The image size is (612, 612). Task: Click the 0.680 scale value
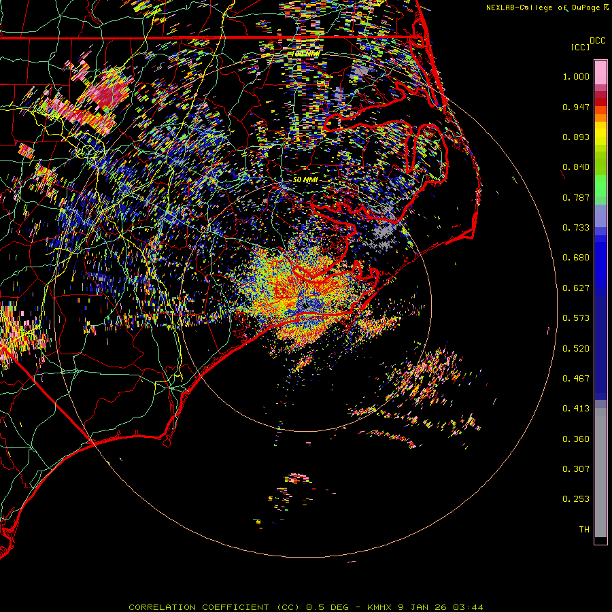click(x=576, y=258)
